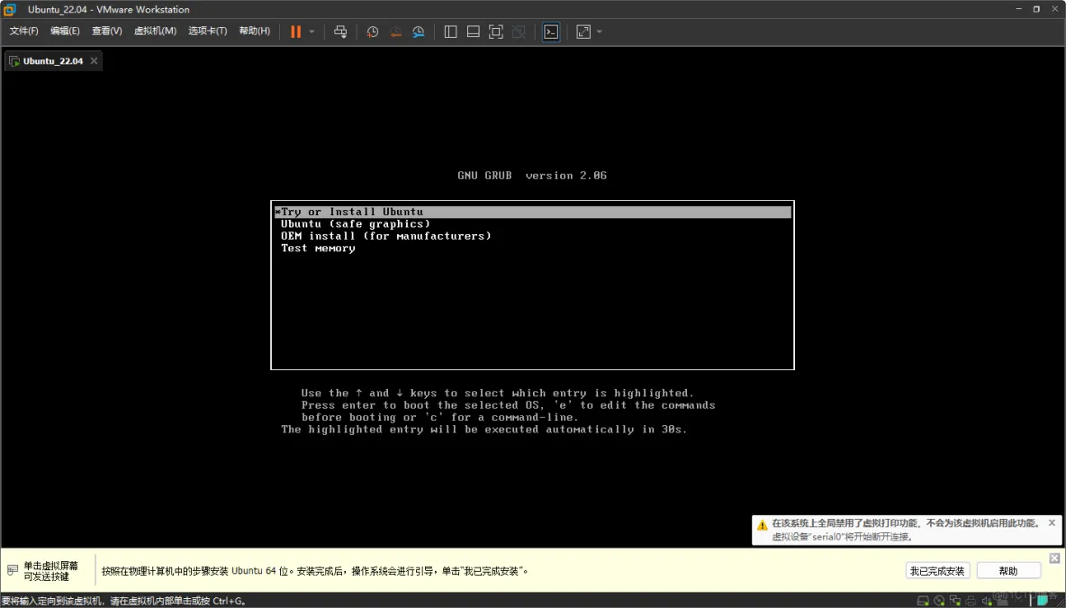The width and height of the screenshot is (1066, 608).
Task: Click the GNU GRUB version 2.06 heading
Action: pyautogui.click(x=531, y=176)
